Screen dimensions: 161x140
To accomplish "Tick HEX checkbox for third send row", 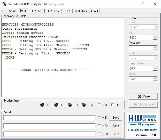I will pyautogui.click(x=99, y=134).
